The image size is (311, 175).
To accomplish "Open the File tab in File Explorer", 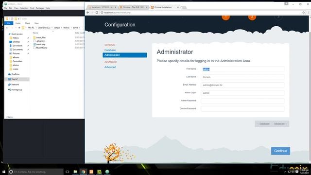I will pyautogui.click(x=9, y=23).
